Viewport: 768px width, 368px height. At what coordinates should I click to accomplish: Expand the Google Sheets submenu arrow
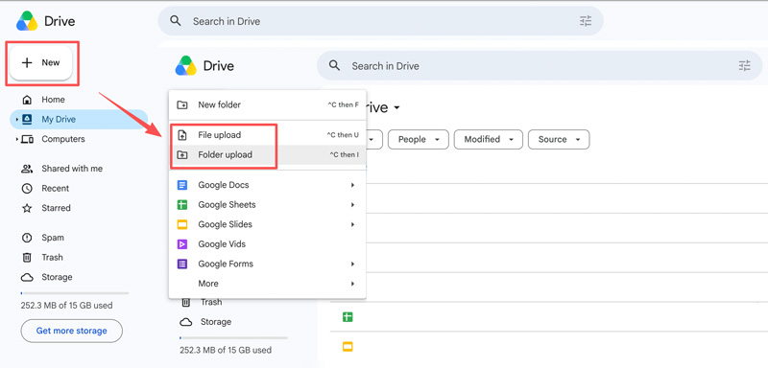(x=352, y=205)
